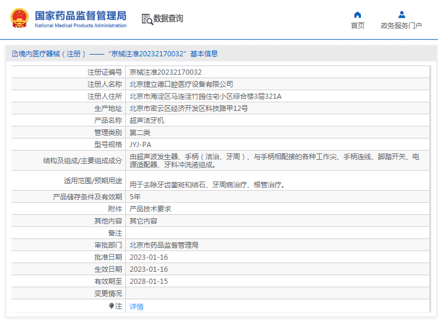Click the lightbulb icon beside 注
Image resolution: width=438 pixels, height=320 pixels.
click(x=112, y=306)
